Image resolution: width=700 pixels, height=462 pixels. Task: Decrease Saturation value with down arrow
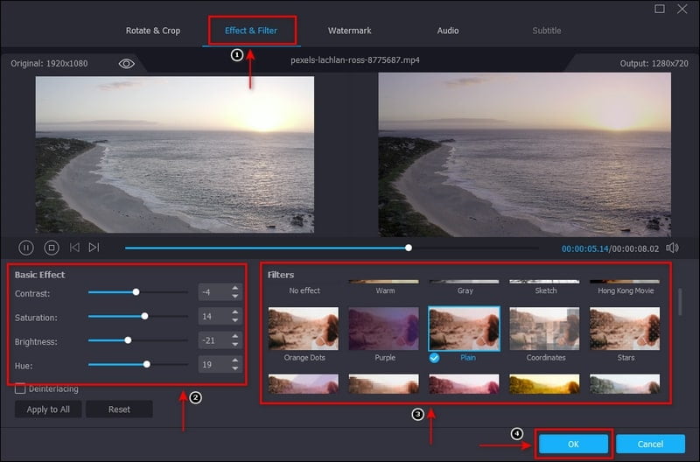point(234,320)
